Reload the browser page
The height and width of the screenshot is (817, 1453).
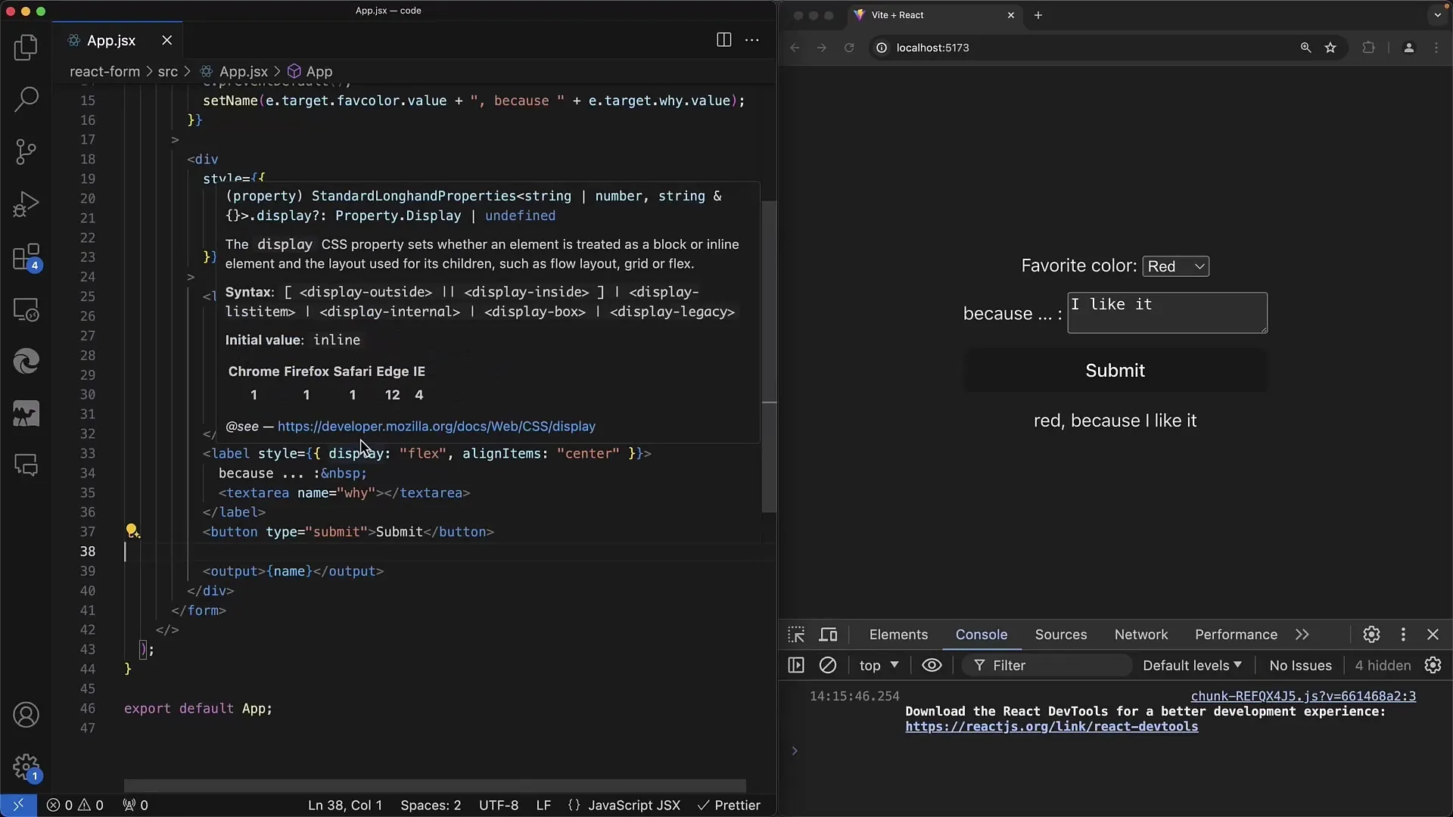coord(849,48)
